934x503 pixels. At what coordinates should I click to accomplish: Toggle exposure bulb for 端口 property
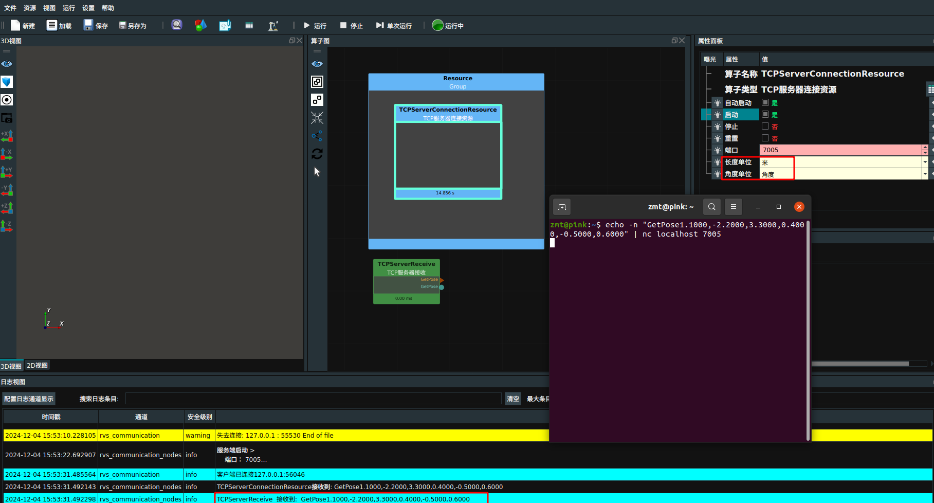pyautogui.click(x=718, y=150)
